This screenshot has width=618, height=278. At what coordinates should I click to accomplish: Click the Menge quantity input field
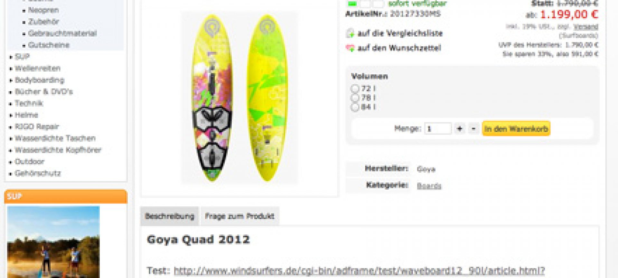click(438, 129)
